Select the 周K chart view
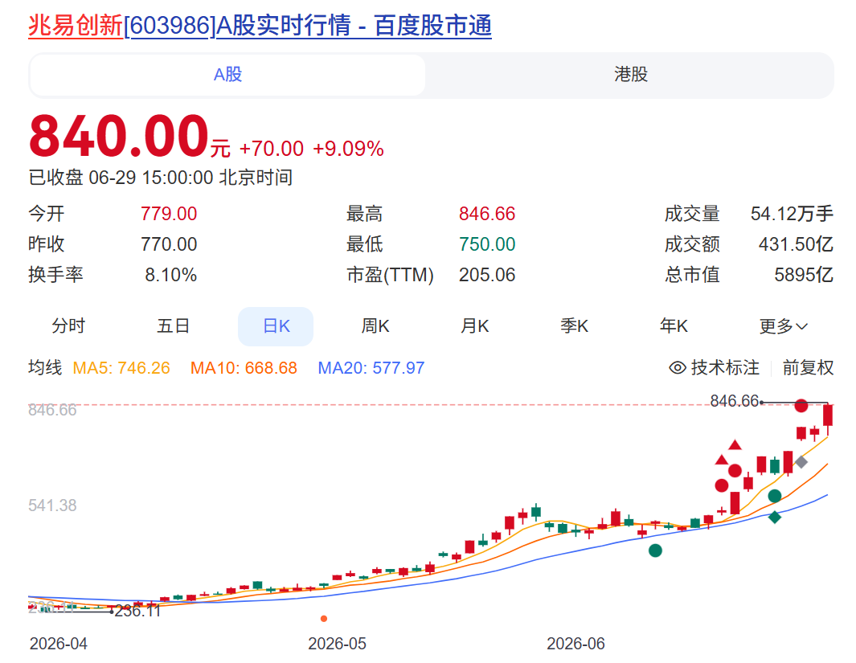Image resolution: width=856 pixels, height=663 pixels. [x=375, y=325]
